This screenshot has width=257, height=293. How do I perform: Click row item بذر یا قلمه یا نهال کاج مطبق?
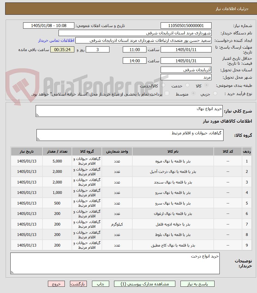173,245
